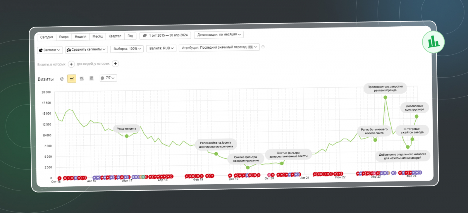Expand Выборка: 100% dropdown
Viewport: 468px width, 213px height.
(x=127, y=49)
